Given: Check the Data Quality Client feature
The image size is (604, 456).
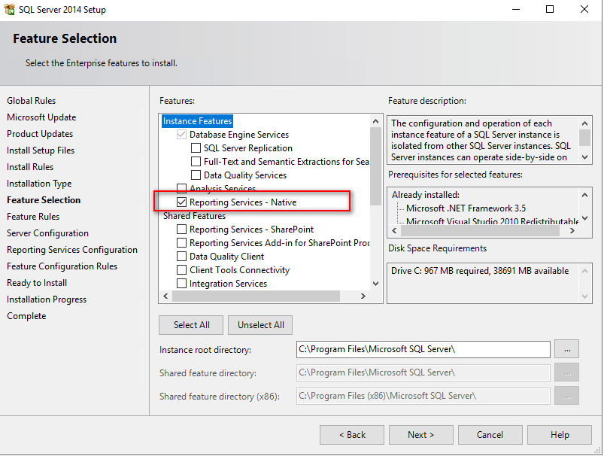Looking at the screenshot, I should tap(181, 257).
